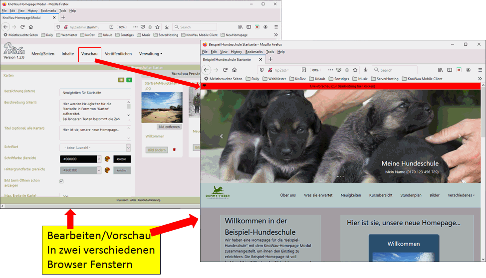Click the 'Bild ändern' button under Willkommen
Screen dimensions: 486x278
coord(157,149)
